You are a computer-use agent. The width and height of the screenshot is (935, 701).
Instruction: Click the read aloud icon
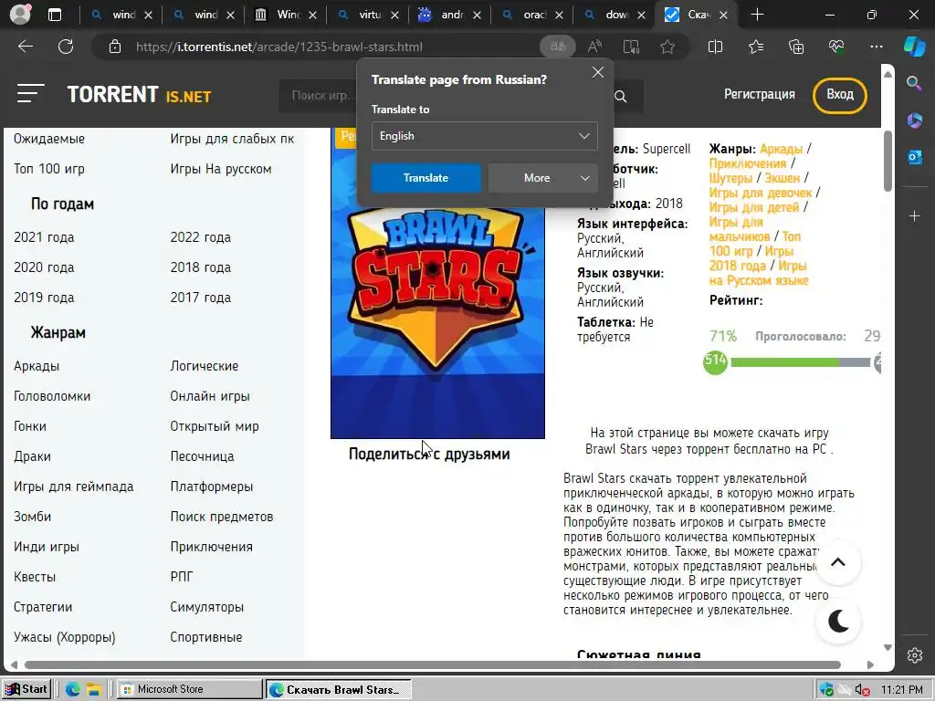(594, 47)
